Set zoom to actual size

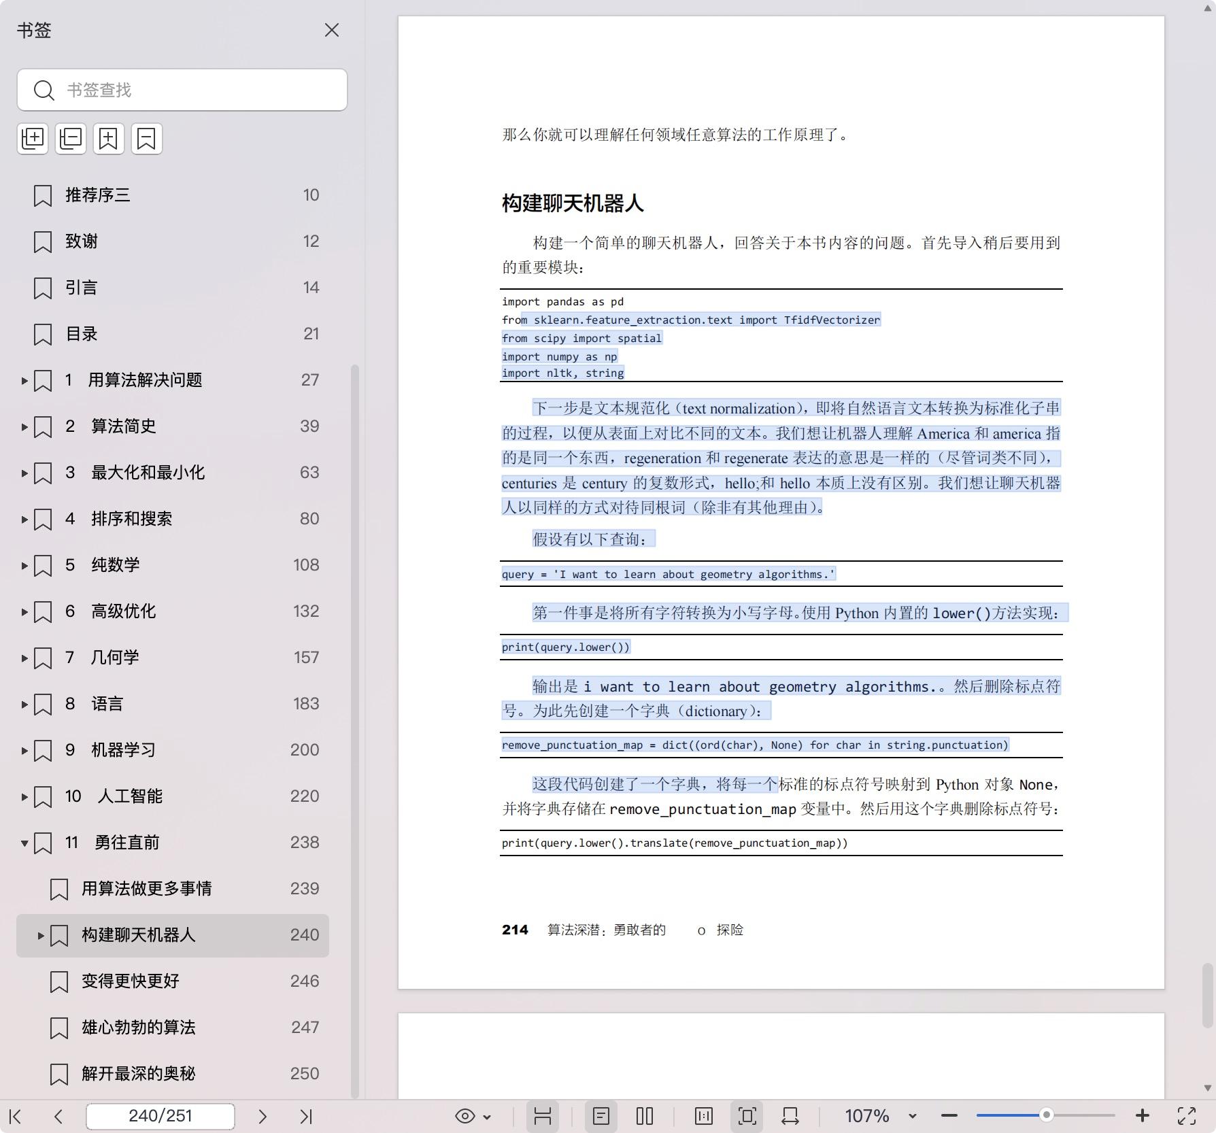click(704, 1116)
